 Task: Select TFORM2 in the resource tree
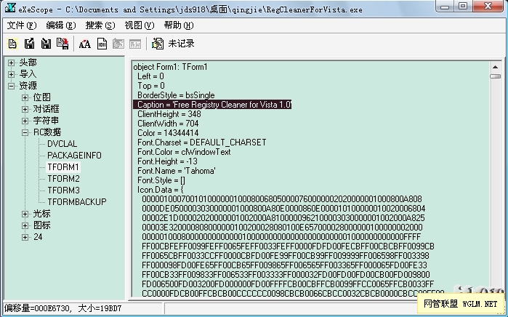[63, 179]
